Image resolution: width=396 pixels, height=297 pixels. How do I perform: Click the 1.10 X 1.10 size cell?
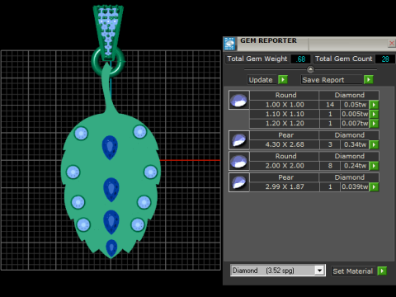(285, 114)
